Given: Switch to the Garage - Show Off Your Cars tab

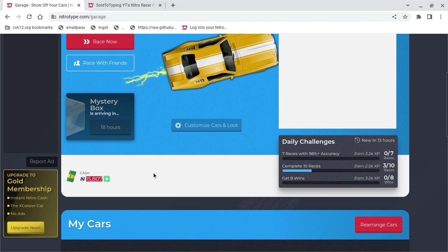Looking at the screenshot, I should (43, 5).
